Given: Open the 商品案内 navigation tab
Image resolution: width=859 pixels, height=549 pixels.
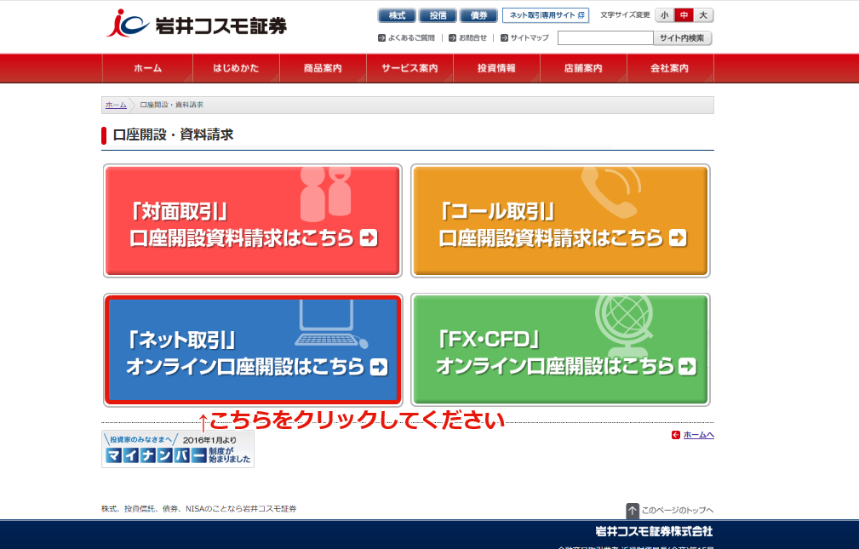Looking at the screenshot, I should (x=323, y=68).
